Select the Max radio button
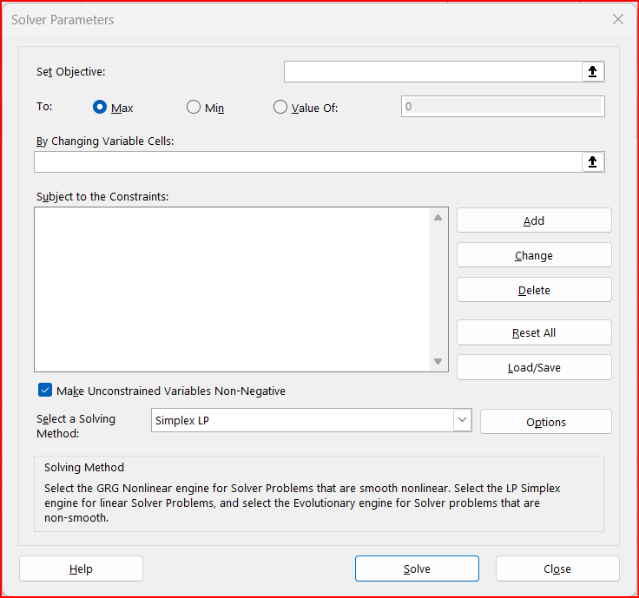 [x=100, y=108]
